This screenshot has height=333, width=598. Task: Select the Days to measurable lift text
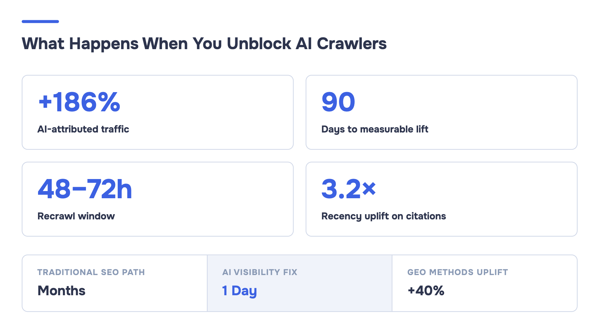point(375,129)
